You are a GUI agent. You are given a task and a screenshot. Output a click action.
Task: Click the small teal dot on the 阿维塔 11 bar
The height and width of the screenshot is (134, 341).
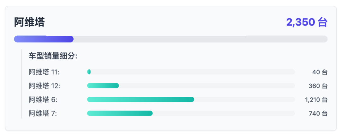89,72
